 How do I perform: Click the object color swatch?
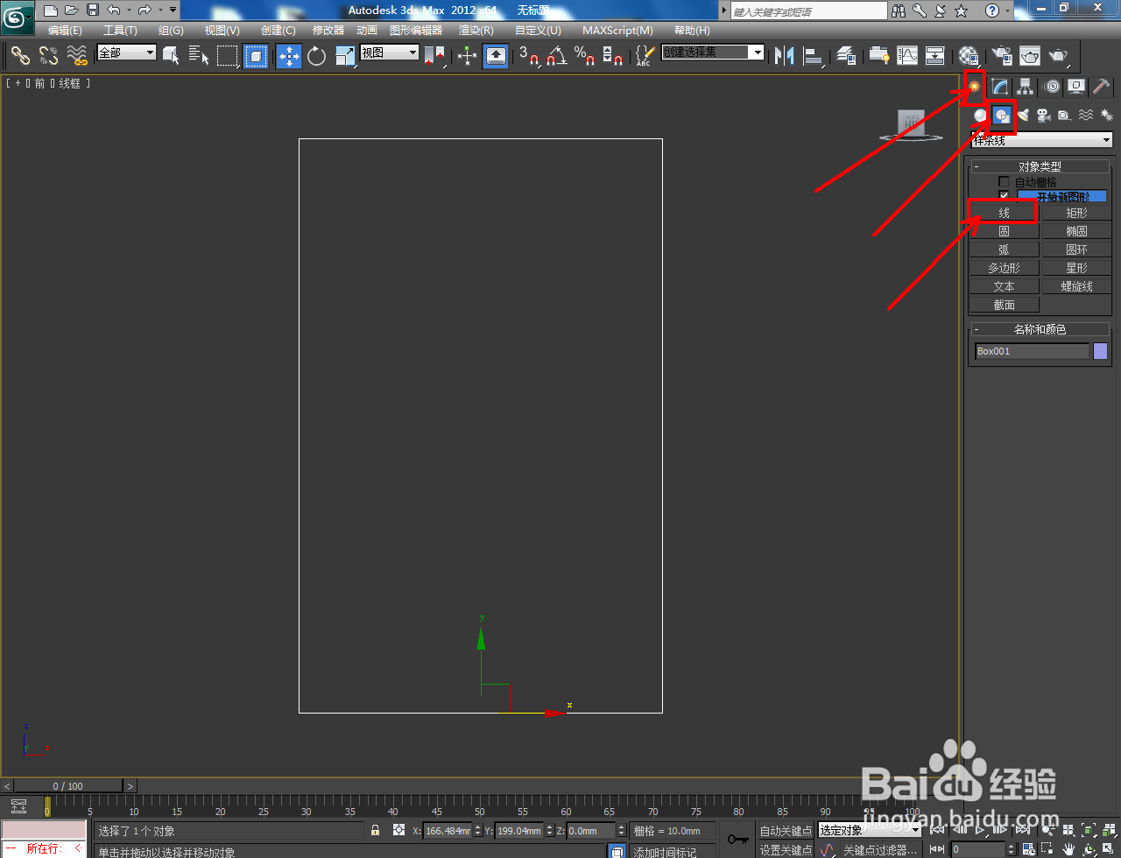click(1100, 351)
